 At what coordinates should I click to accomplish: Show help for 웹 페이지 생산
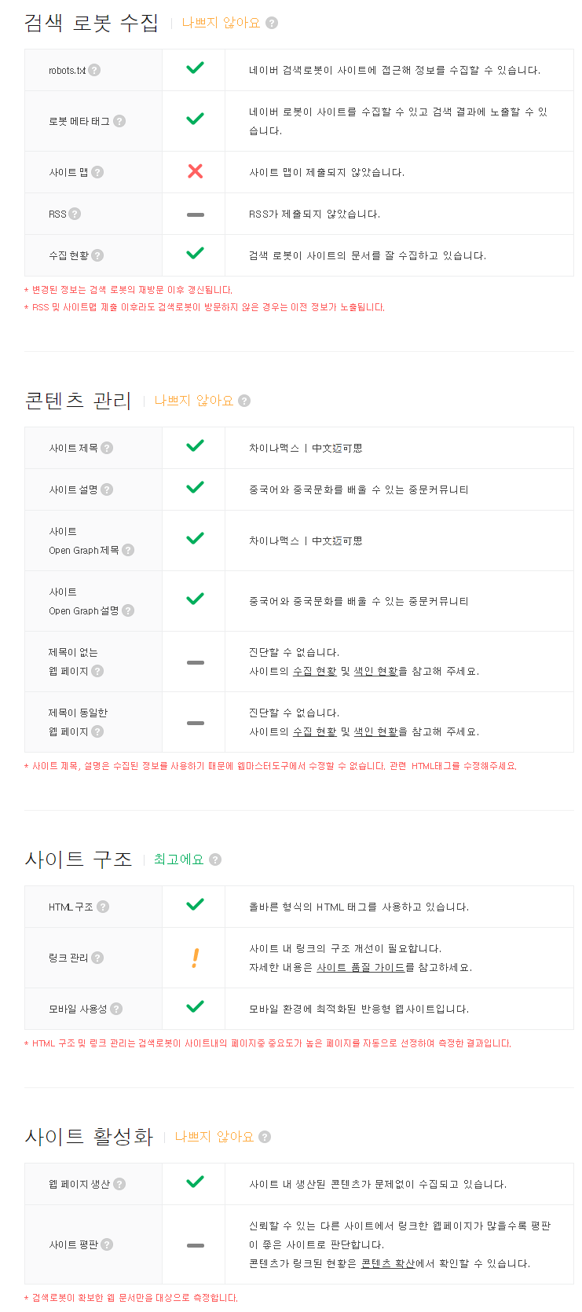tap(119, 1184)
